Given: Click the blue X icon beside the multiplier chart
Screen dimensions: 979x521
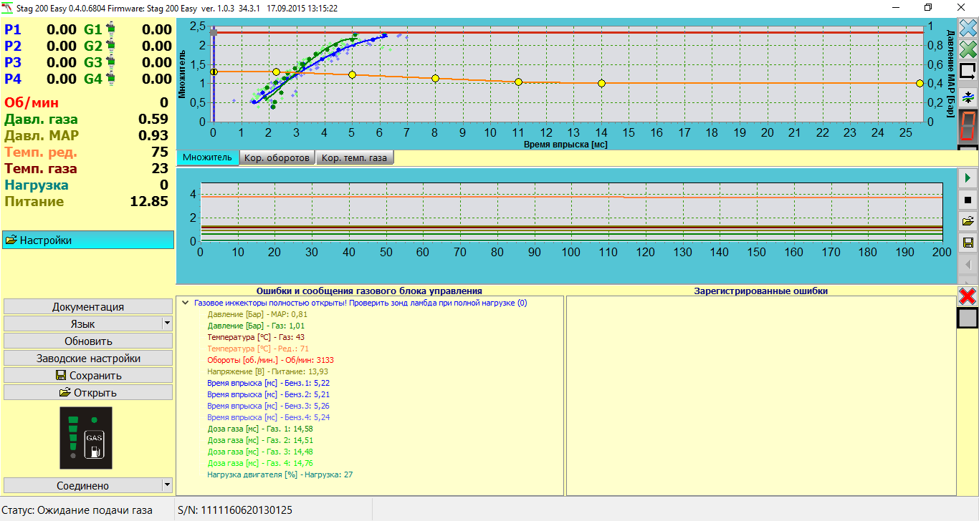Looking at the screenshot, I should click(968, 29).
